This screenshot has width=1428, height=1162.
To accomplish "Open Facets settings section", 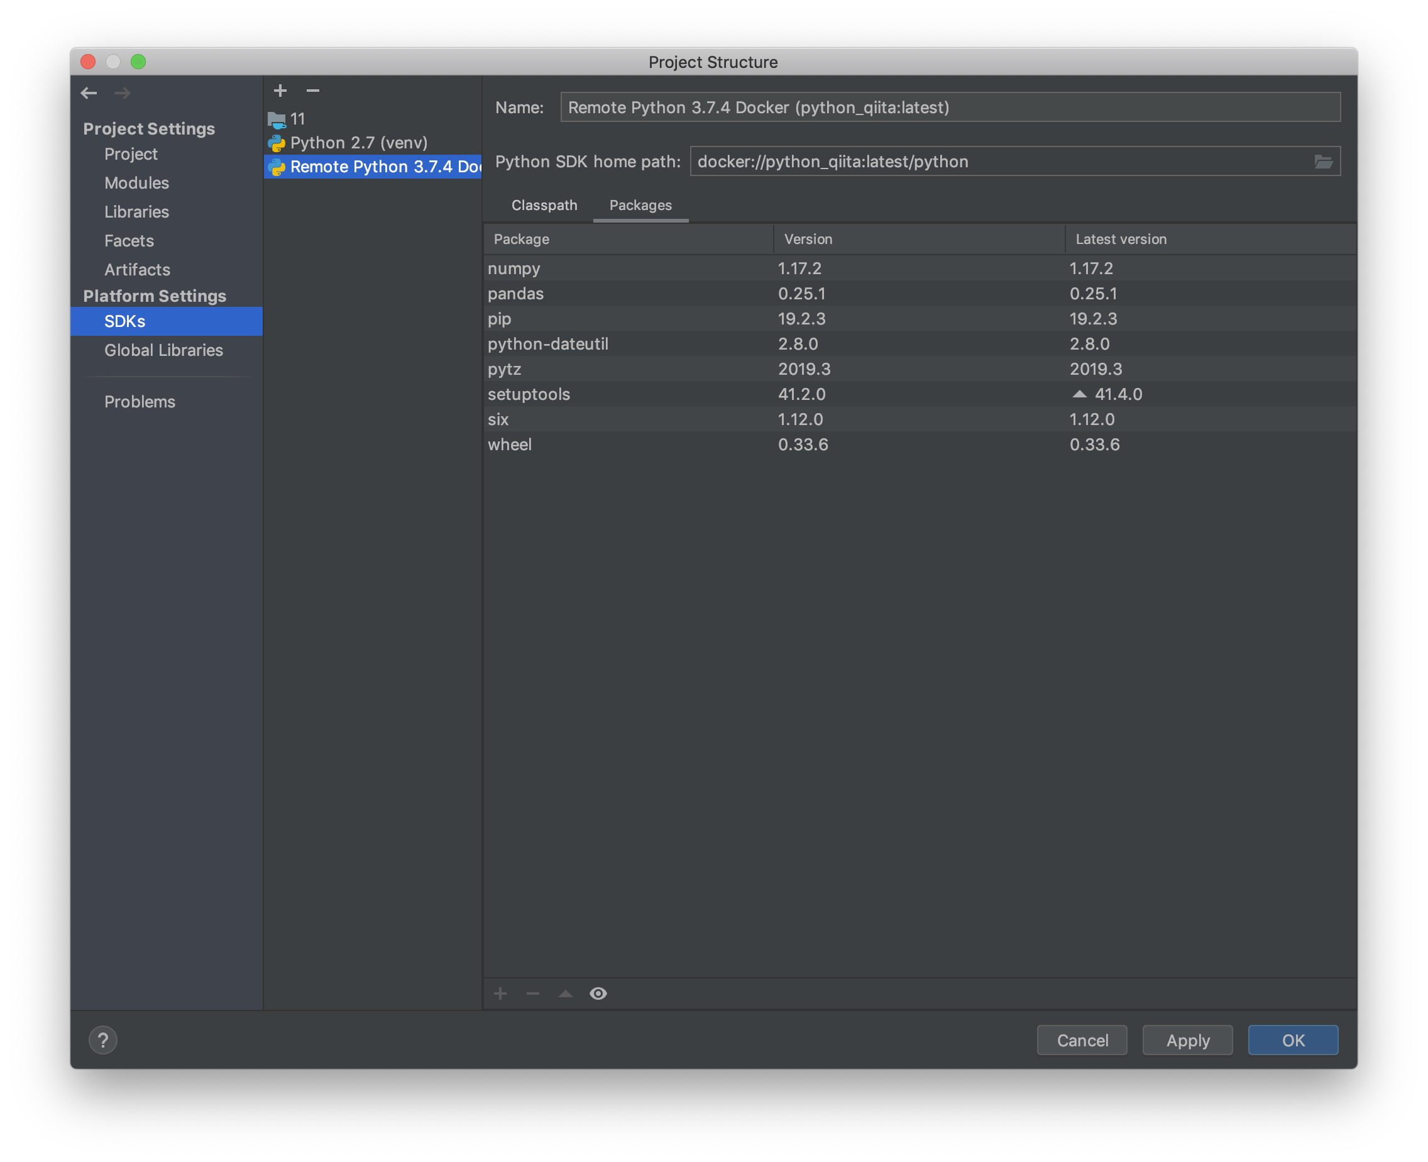I will (129, 241).
